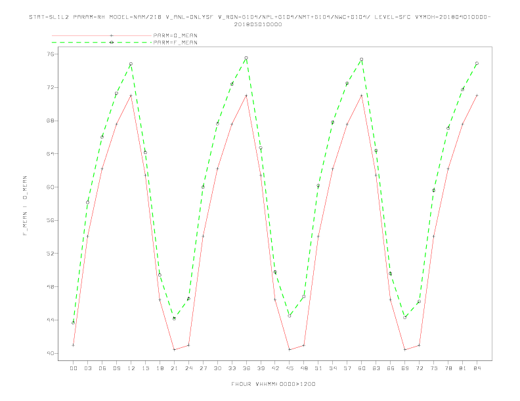This screenshot has width=520, height=401.
Task: Click the red O_MEAN plus marker at hour 60
Action: point(362,95)
